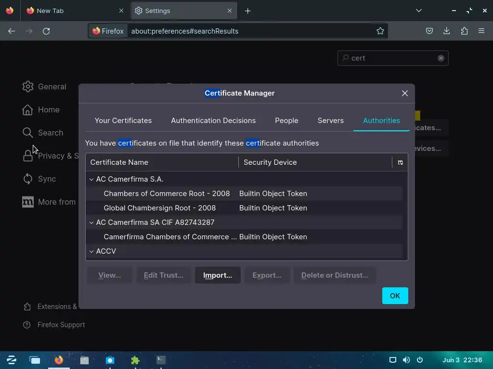Reload the current page

(46, 31)
